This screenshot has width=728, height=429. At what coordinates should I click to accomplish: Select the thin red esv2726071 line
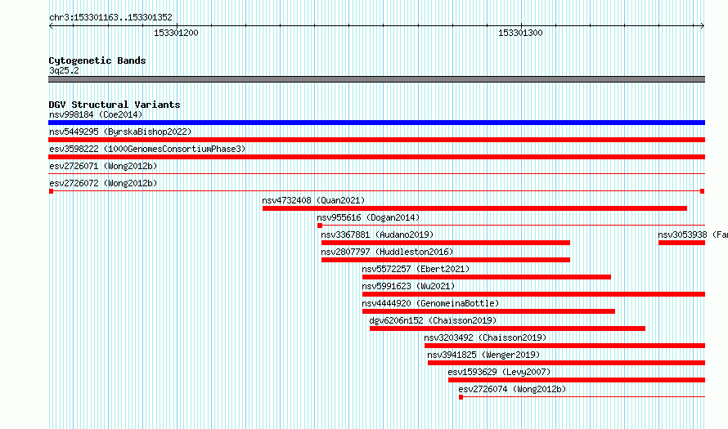tap(376, 174)
